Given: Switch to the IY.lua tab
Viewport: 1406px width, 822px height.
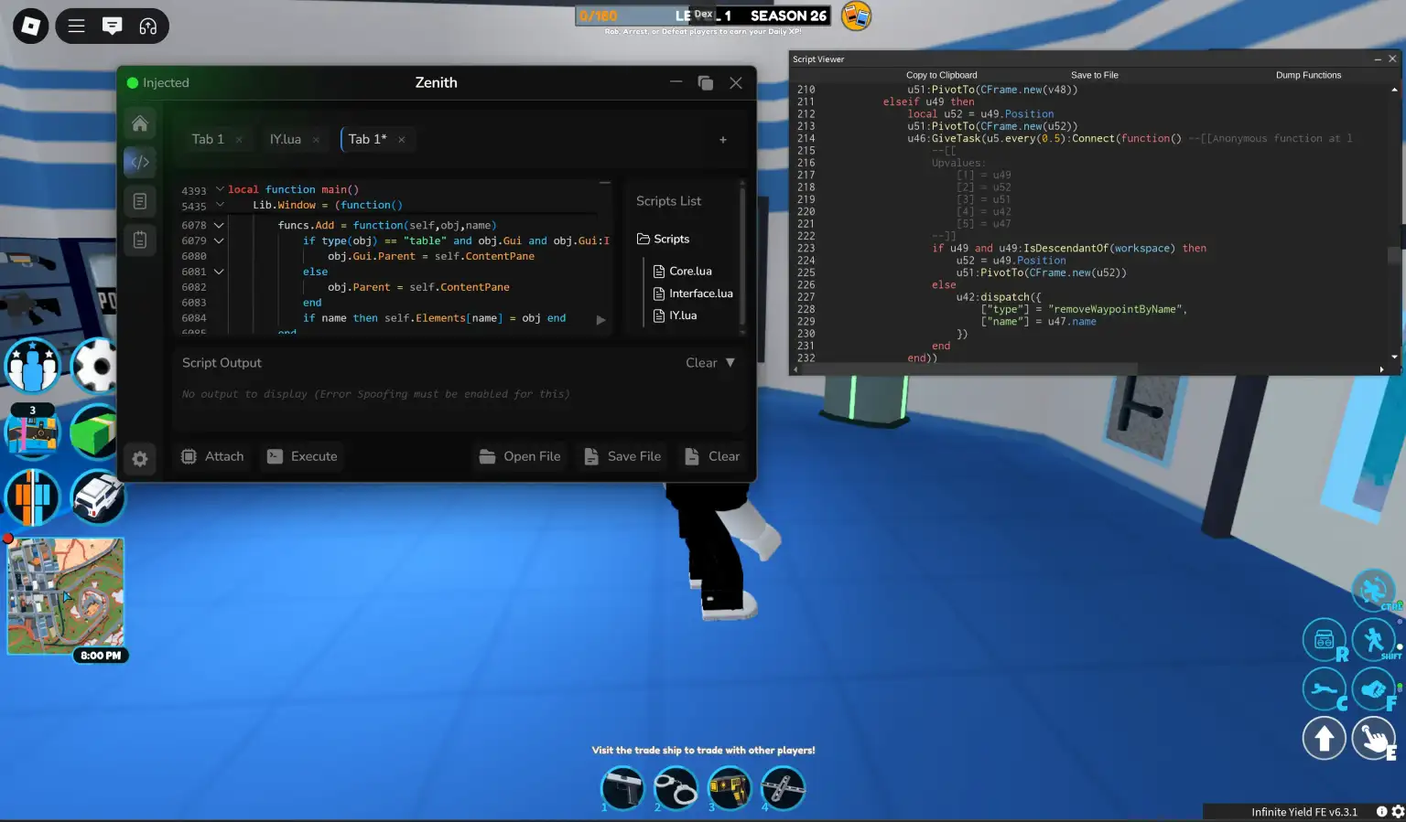Looking at the screenshot, I should click(285, 139).
